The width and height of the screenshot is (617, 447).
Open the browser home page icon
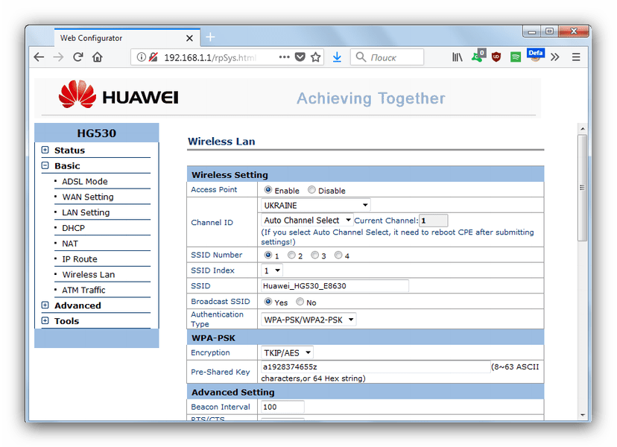97,57
